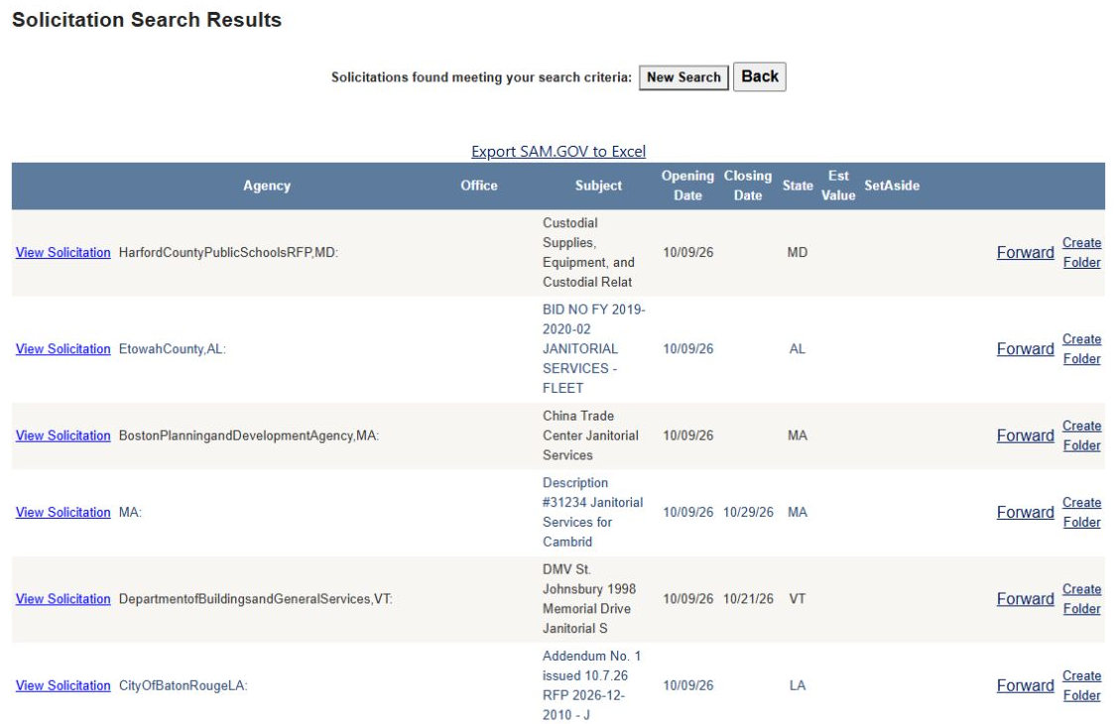Click the Subject column header
Image resolution: width=1116 pixels, height=724 pixels.
(x=598, y=185)
